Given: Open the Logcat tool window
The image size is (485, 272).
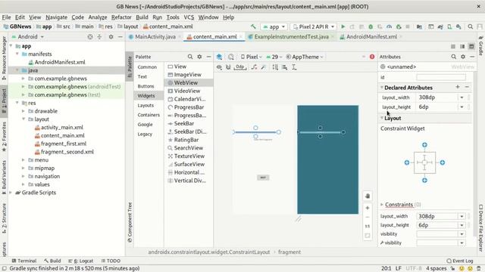Looking at the screenshot, I should click(x=81, y=261).
